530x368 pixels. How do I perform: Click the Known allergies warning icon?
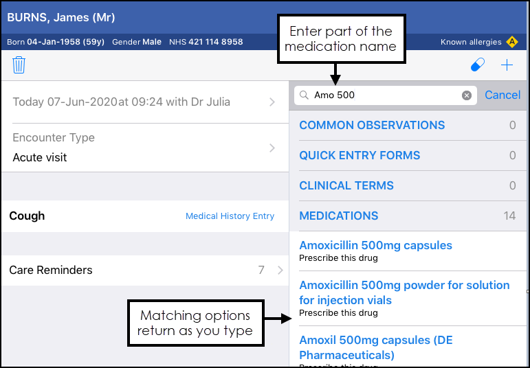click(511, 42)
